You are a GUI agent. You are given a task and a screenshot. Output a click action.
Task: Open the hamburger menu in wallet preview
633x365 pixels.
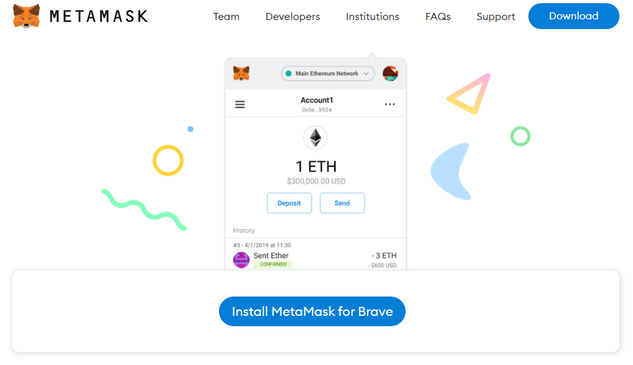coord(240,105)
